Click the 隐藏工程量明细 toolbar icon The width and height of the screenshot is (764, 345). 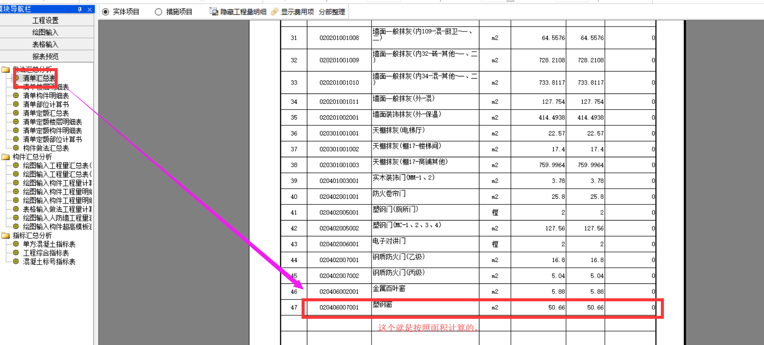(x=214, y=12)
